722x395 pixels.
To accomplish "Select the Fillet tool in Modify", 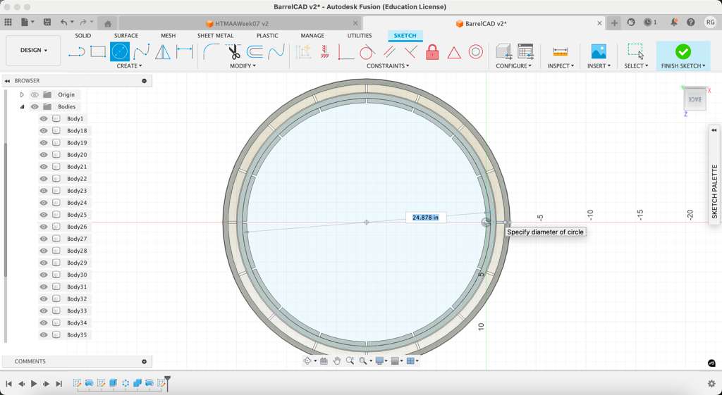I will [x=211, y=51].
